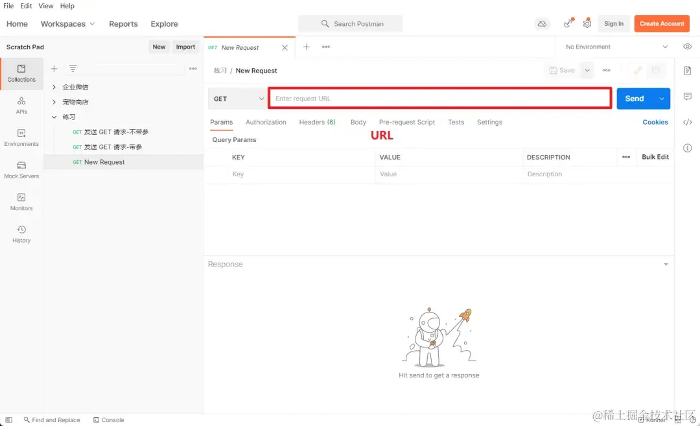The width and height of the screenshot is (700, 426).
Task: Expand the 企业微信 collection
Action: point(54,87)
